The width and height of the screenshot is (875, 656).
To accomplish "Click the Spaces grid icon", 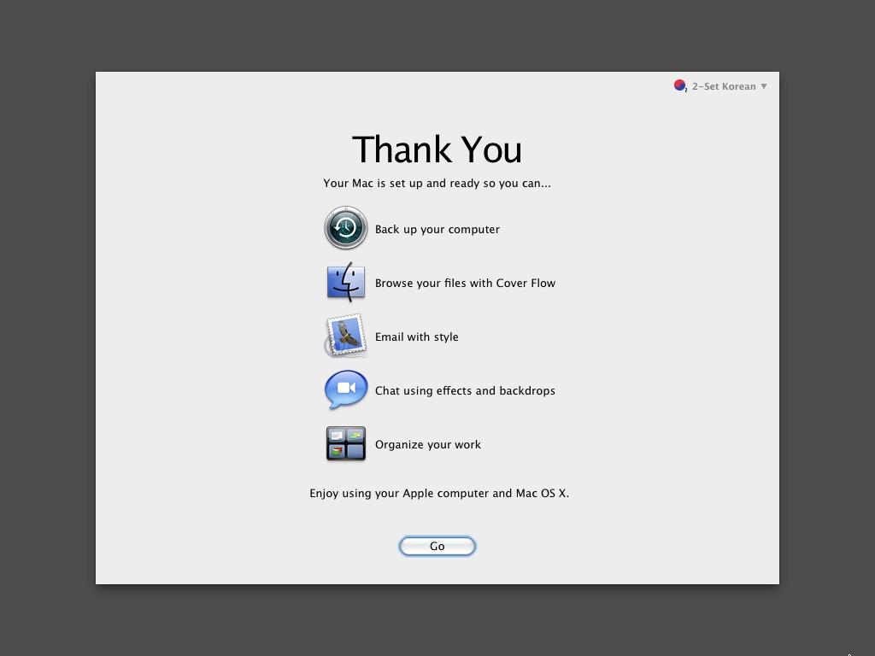I will pyautogui.click(x=346, y=443).
